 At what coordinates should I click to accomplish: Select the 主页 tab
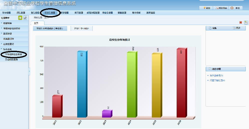point(37,23)
